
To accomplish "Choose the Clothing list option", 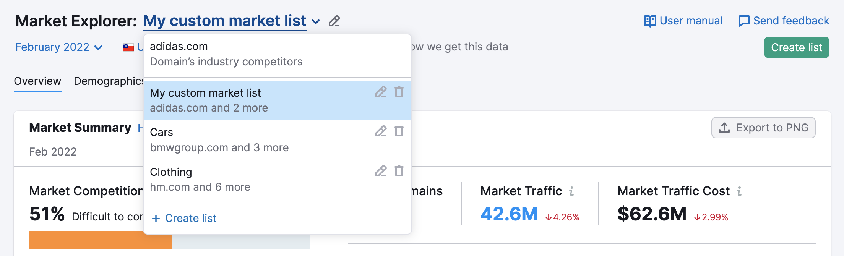I will tap(278, 180).
